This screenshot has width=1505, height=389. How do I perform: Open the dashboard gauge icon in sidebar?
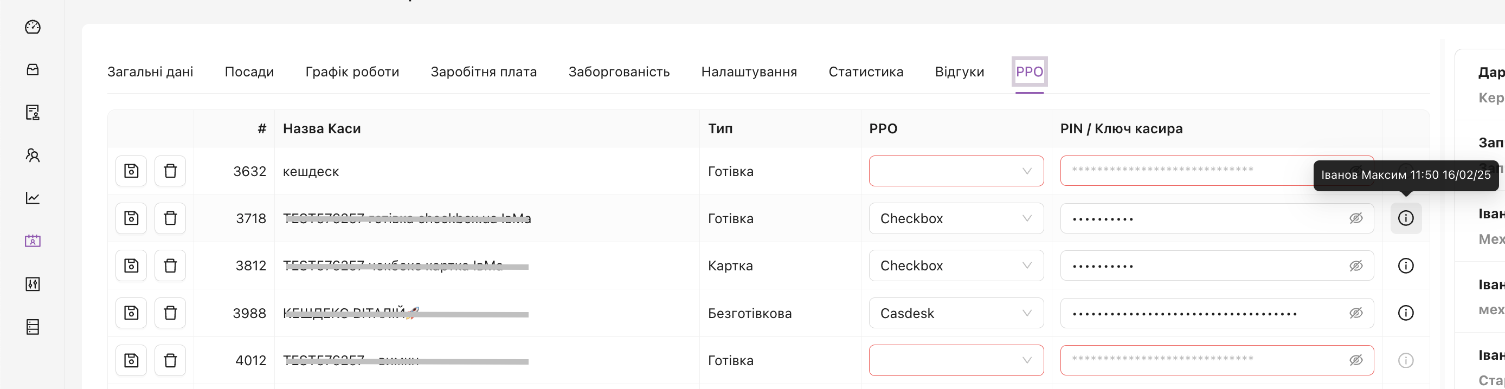click(33, 27)
